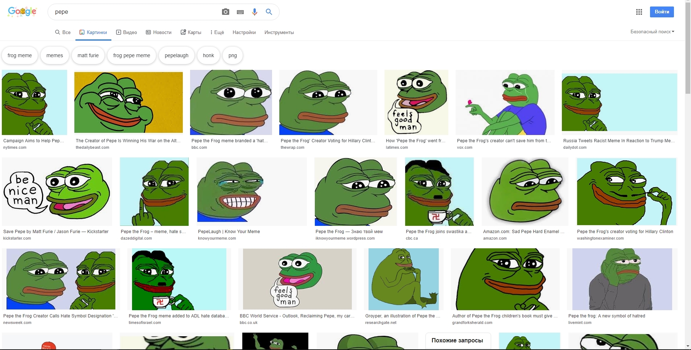Click the Похожие запросы box

pos(458,341)
